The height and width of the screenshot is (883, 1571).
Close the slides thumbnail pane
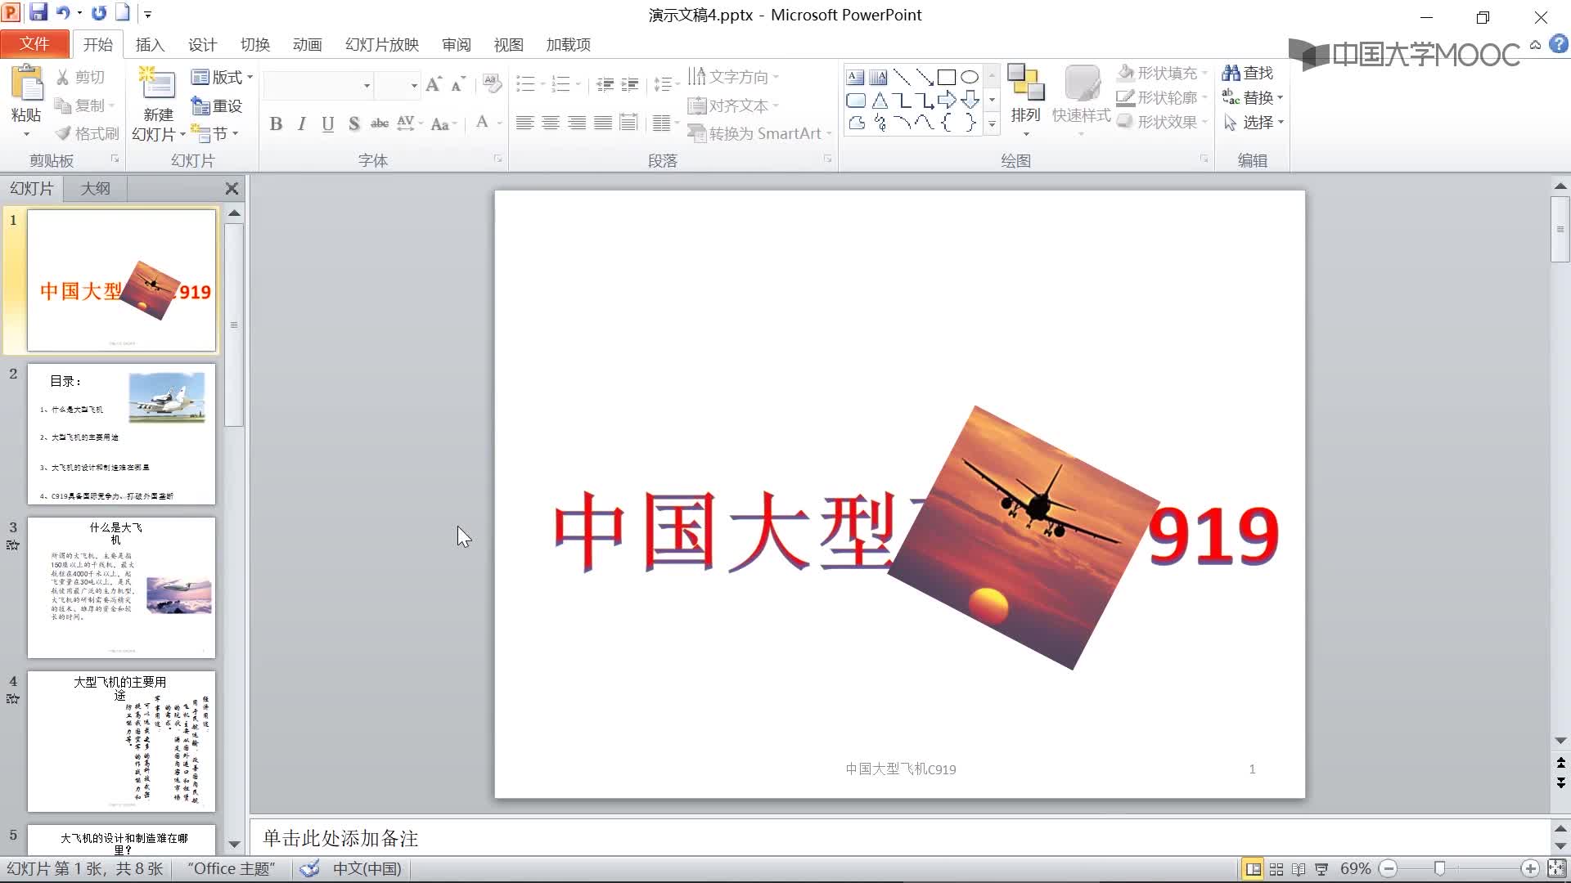click(232, 189)
